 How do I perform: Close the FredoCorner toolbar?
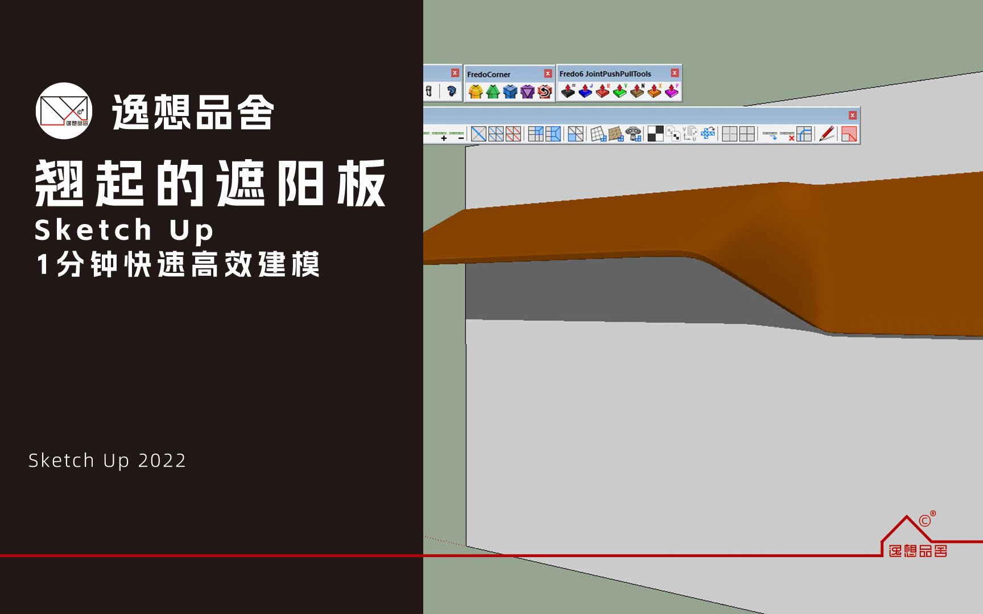tap(548, 73)
